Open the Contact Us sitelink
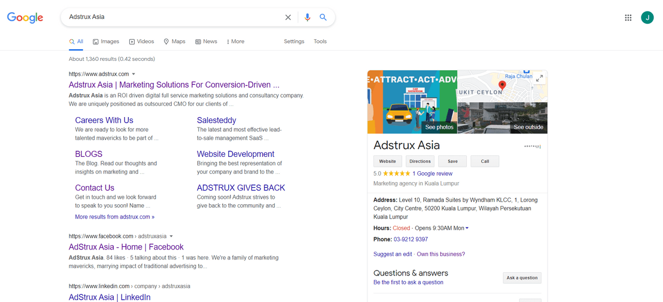 (94, 188)
